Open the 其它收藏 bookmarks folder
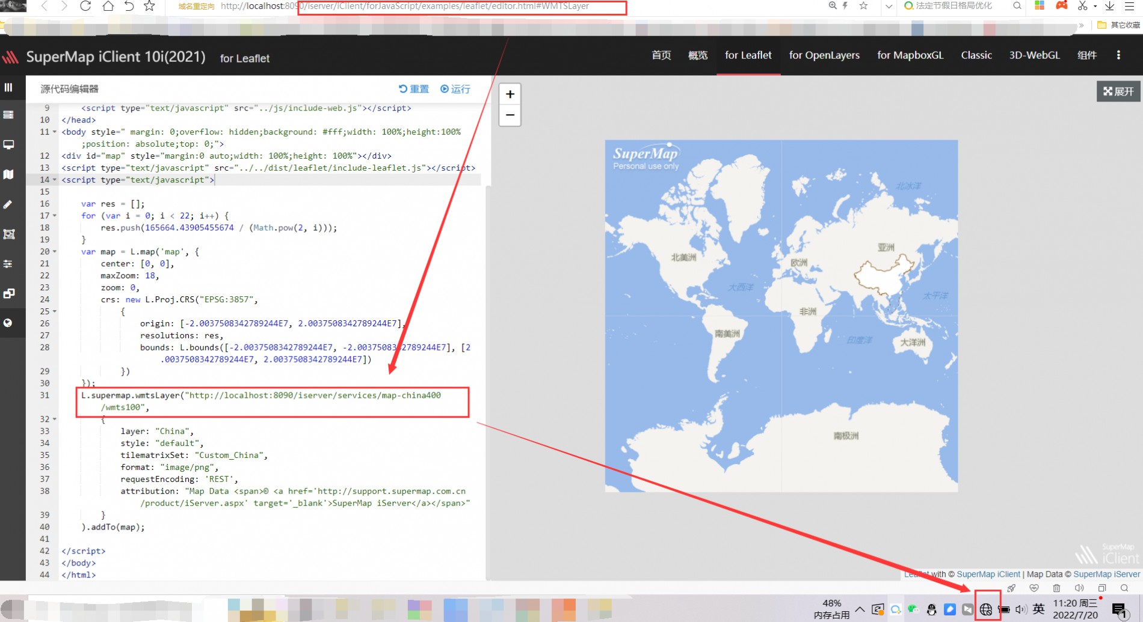1143x622 pixels. tap(1119, 25)
